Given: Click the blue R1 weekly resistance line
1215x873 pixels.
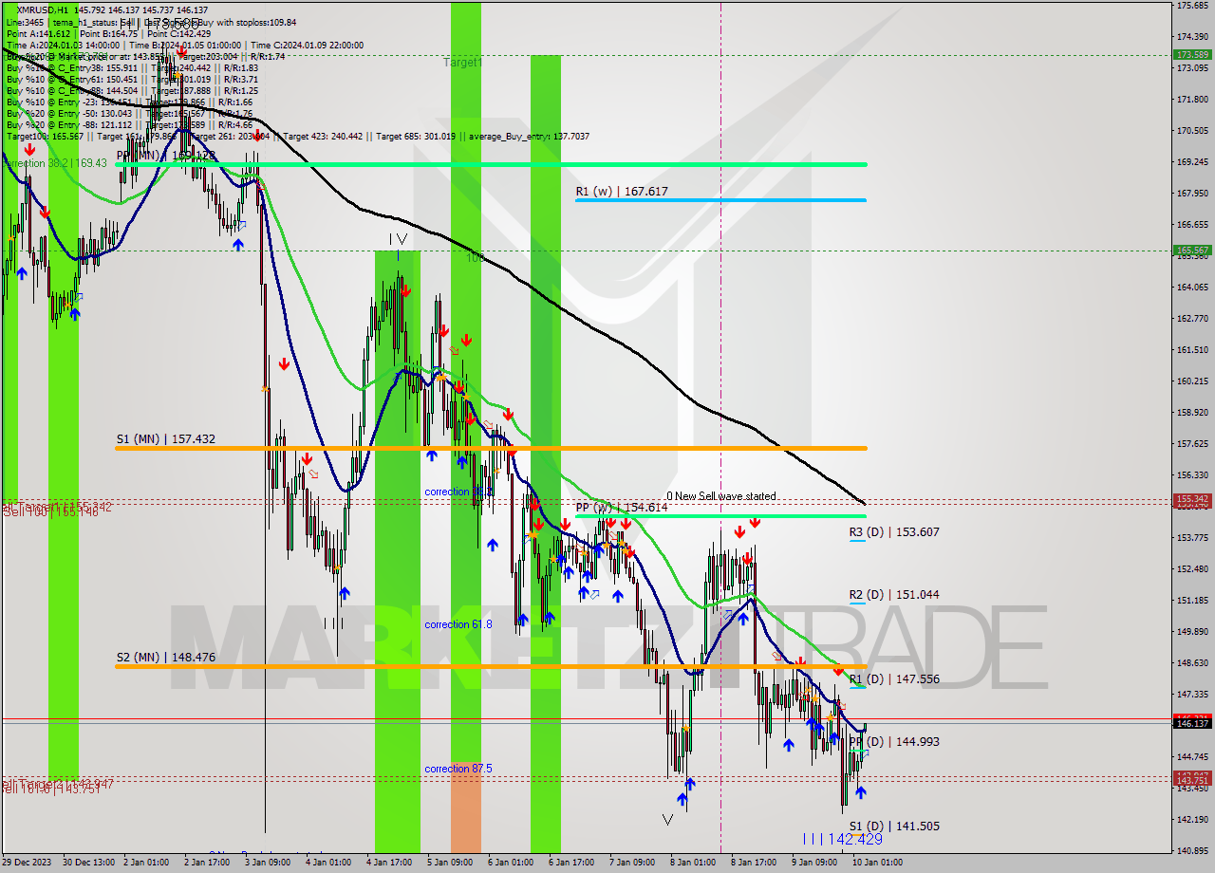Looking at the screenshot, I should click(x=720, y=200).
